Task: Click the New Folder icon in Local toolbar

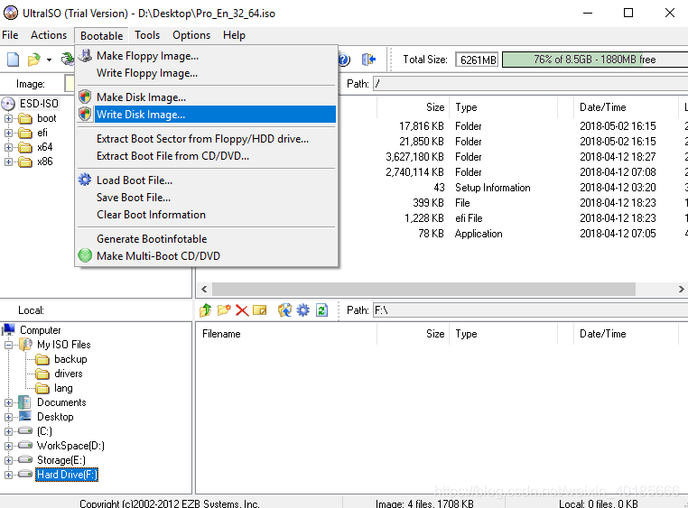Action: point(224,310)
